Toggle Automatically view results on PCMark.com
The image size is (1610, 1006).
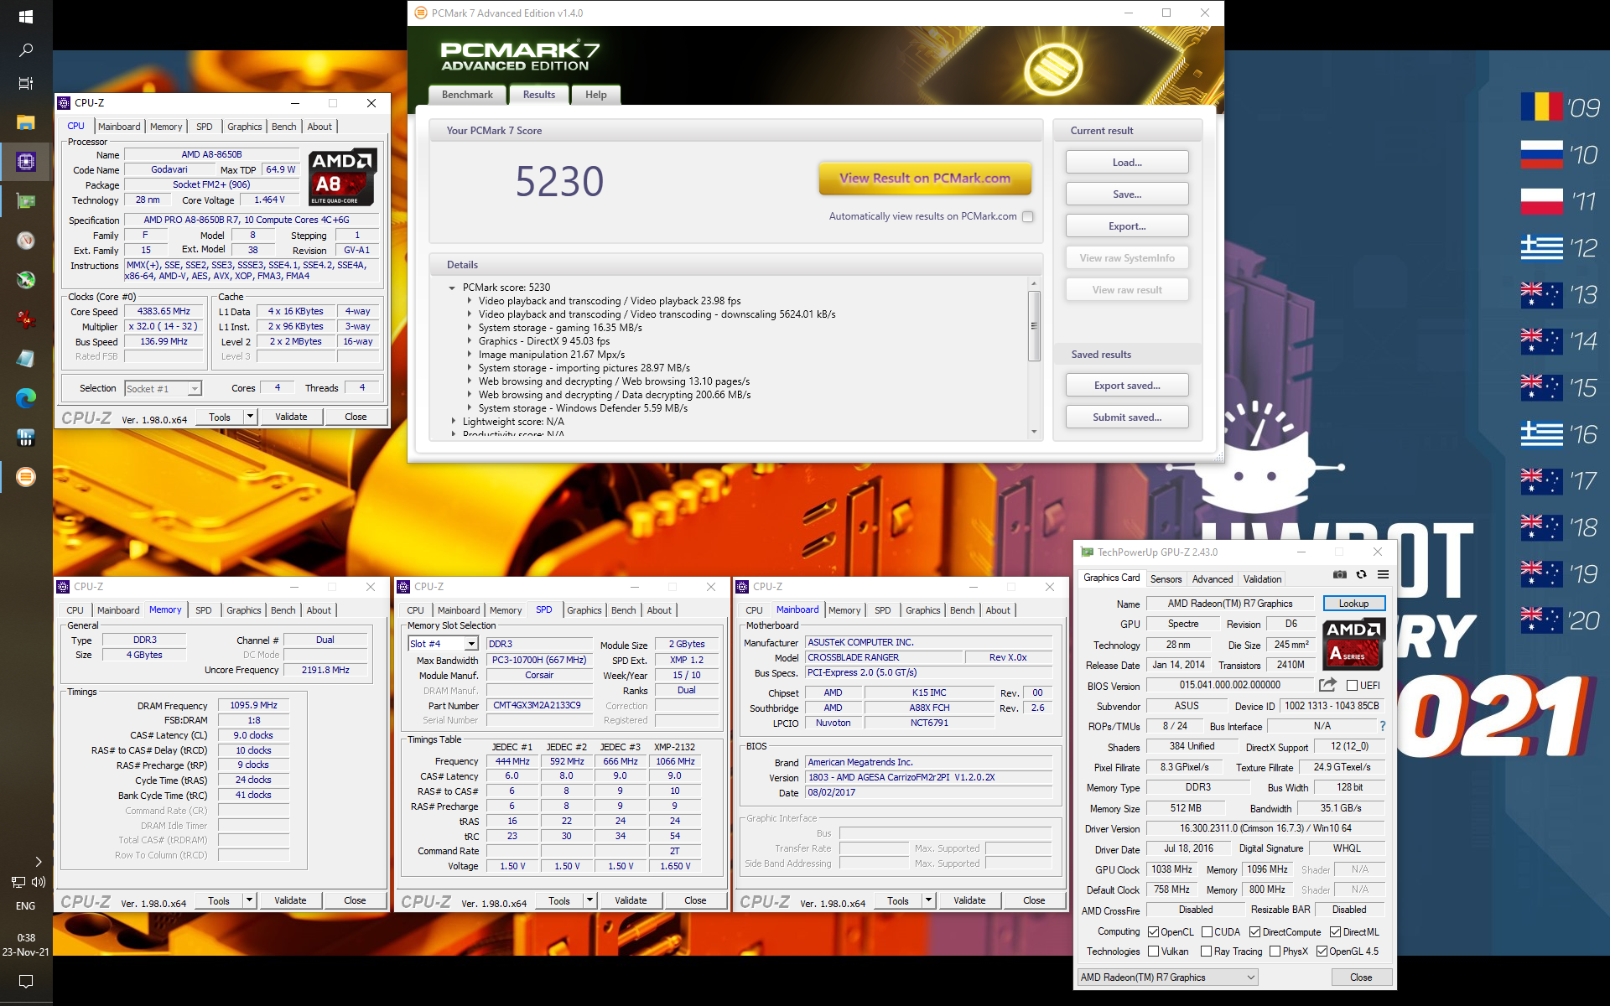1027,216
